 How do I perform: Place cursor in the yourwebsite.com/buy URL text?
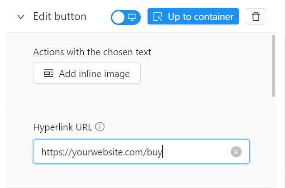point(102,152)
